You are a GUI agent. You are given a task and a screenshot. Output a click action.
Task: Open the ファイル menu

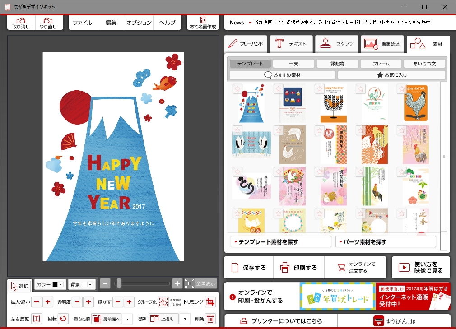click(x=82, y=23)
